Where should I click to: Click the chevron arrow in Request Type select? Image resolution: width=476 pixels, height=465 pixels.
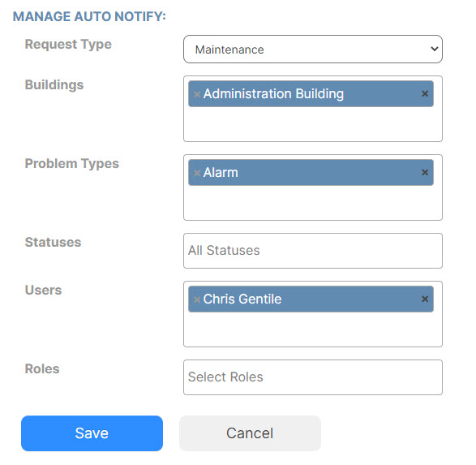pyautogui.click(x=435, y=49)
